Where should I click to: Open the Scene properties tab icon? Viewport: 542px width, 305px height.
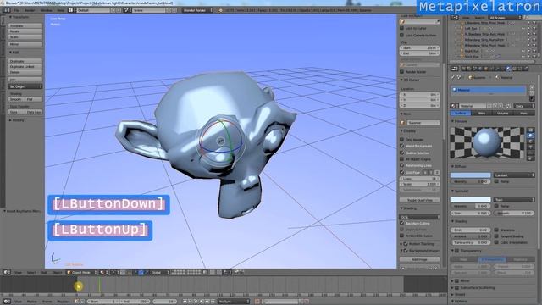point(475,69)
